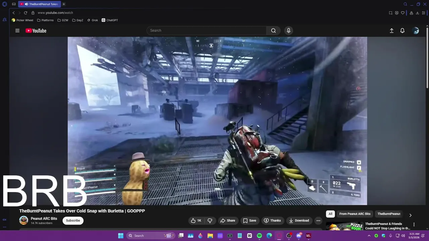Image resolution: width=429 pixels, height=241 pixels.
Task: Go back using the browser back arrow
Action: coord(13,13)
